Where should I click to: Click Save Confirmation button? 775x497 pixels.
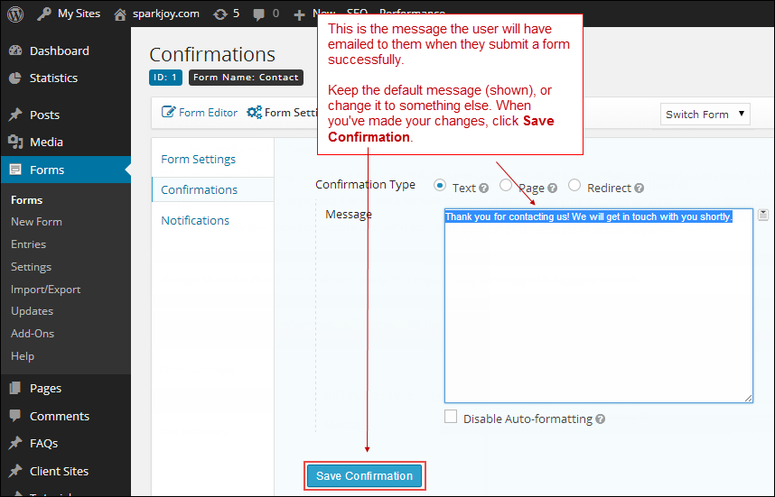point(364,475)
